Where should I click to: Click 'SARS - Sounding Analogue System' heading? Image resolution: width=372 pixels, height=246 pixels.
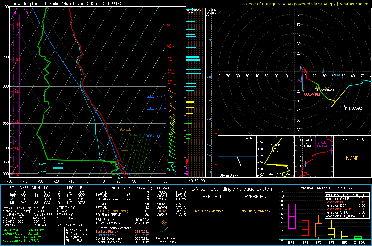tap(232, 189)
